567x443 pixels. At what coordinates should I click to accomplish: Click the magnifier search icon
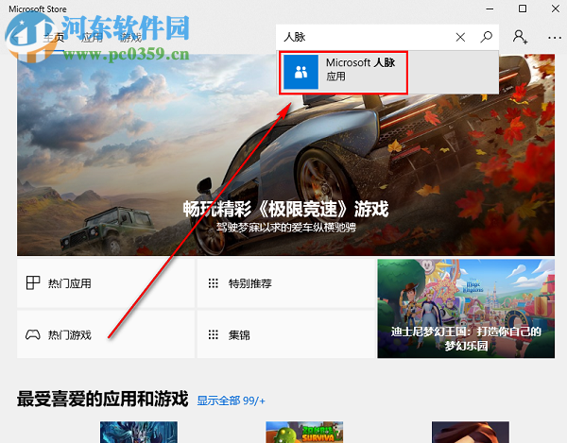tap(487, 37)
